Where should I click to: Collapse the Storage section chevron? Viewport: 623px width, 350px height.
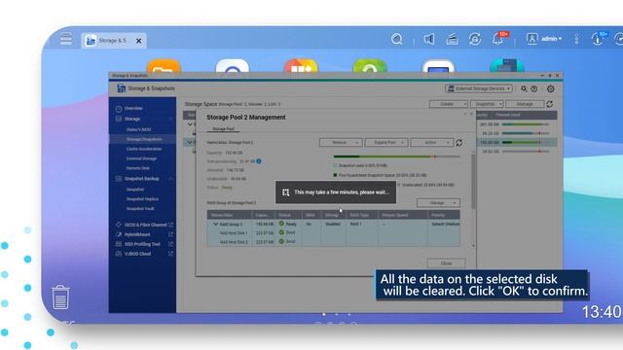[x=170, y=119]
